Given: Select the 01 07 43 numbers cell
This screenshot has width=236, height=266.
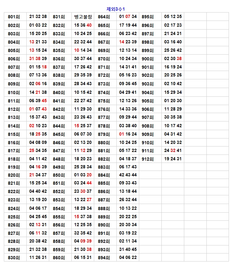Looking at the screenshot, I should point(38,109).
